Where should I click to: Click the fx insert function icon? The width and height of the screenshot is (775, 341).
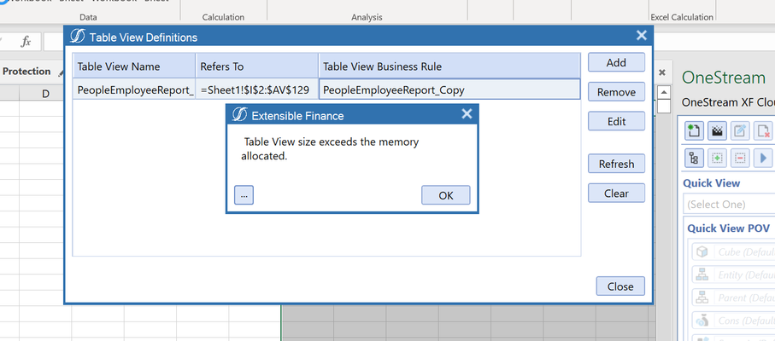(x=26, y=42)
